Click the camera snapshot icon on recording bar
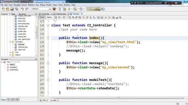The width and height of the screenshot is (188, 105). pyautogui.click(x=176, y=3)
